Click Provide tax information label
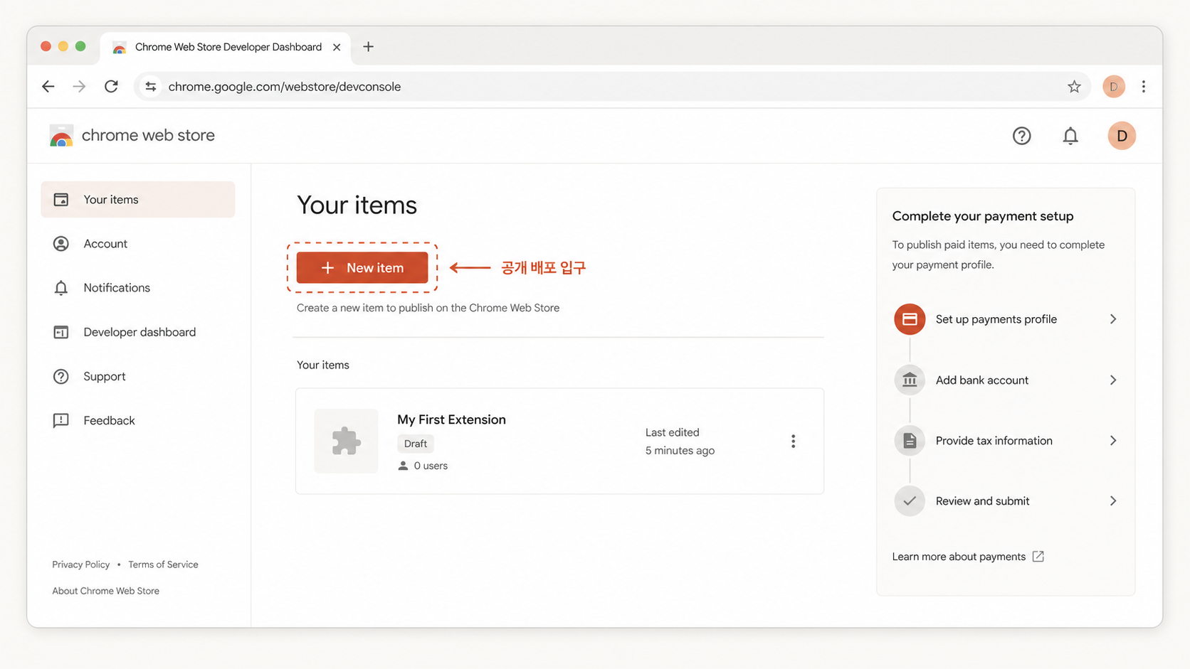This screenshot has width=1190, height=669. coord(994,441)
